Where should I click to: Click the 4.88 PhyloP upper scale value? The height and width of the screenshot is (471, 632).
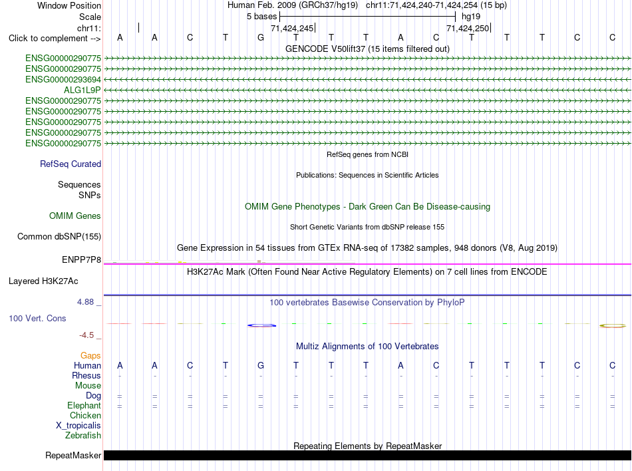coord(85,302)
